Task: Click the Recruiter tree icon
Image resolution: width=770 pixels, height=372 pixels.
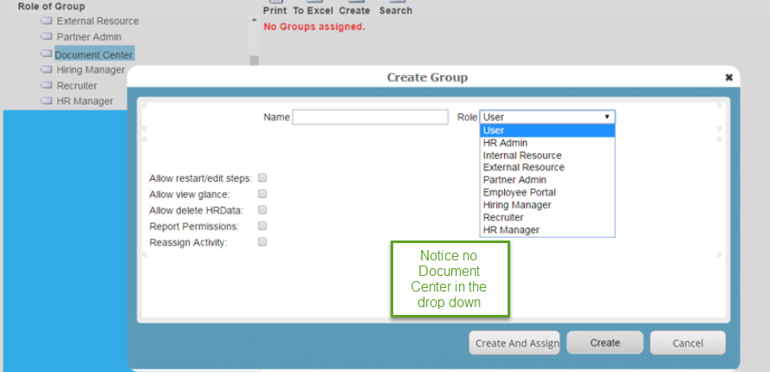Action: click(46, 86)
